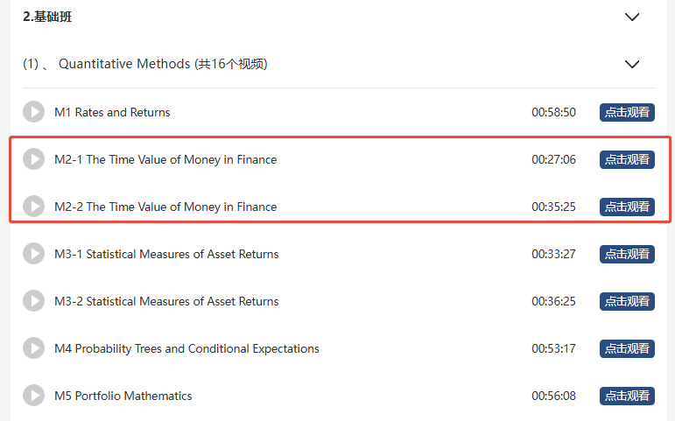Click 点击观看 button for M5 Portfolio Mathematics
This screenshot has width=675, height=421.
(x=627, y=396)
